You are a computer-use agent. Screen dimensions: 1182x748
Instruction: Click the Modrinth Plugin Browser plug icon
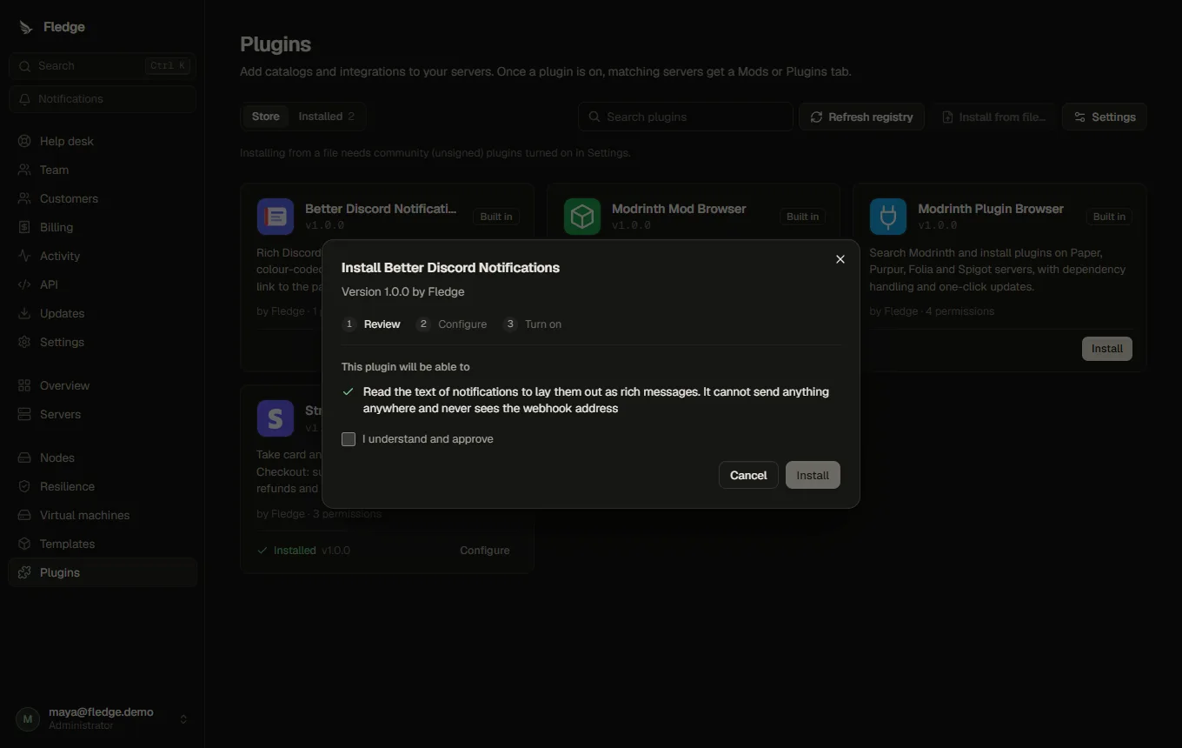click(x=888, y=217)
